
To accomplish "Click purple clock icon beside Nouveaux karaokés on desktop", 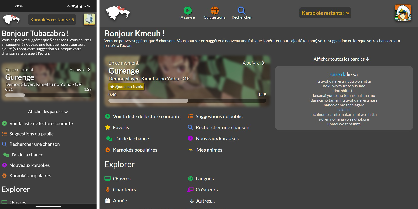I will [190, 138].
